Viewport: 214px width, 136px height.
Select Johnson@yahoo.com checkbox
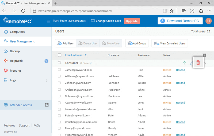click(59, 83)
